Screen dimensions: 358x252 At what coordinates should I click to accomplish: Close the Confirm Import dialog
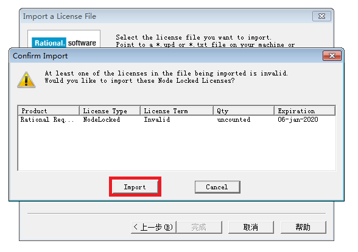pyautogui.click(x=332, y=56)
